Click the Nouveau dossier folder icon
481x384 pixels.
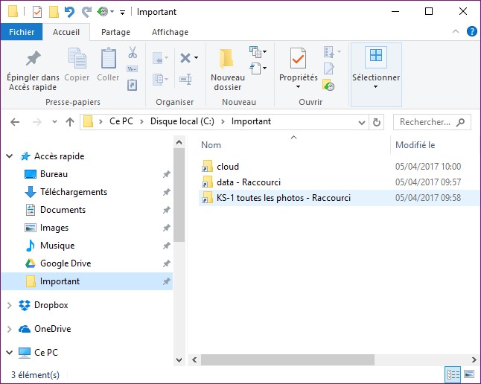click(227, 60)
